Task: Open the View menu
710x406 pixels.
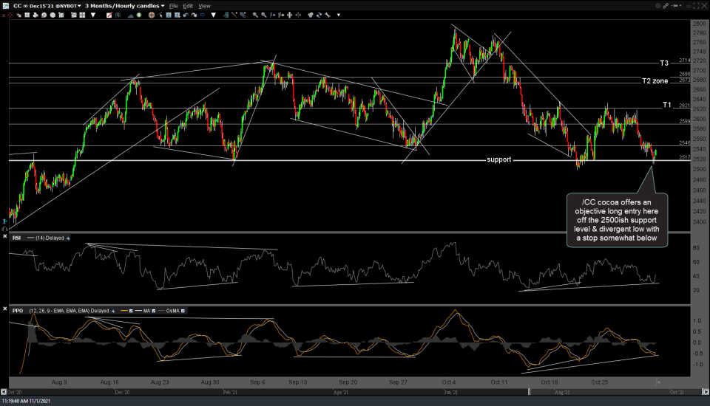Action: point(204,5)
